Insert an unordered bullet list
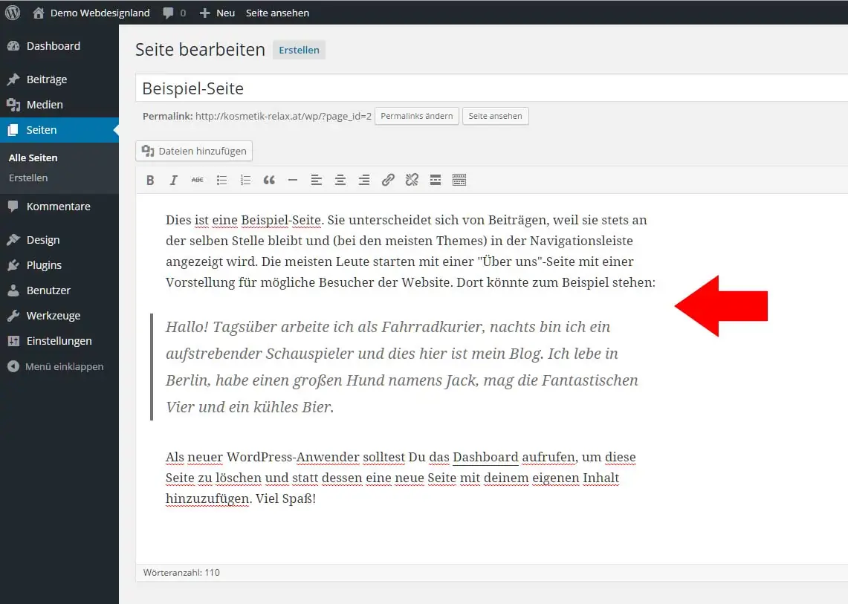Viewport: 848px width, 604px height. pos(221,179)
